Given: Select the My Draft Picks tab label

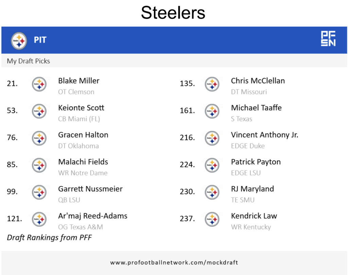Looking at the screenshot, I should click(29, 61).
